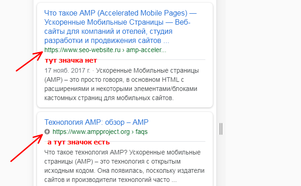
Task: Click the red arrow pointing at AMP icon
Action: click(x=27, y=148)
